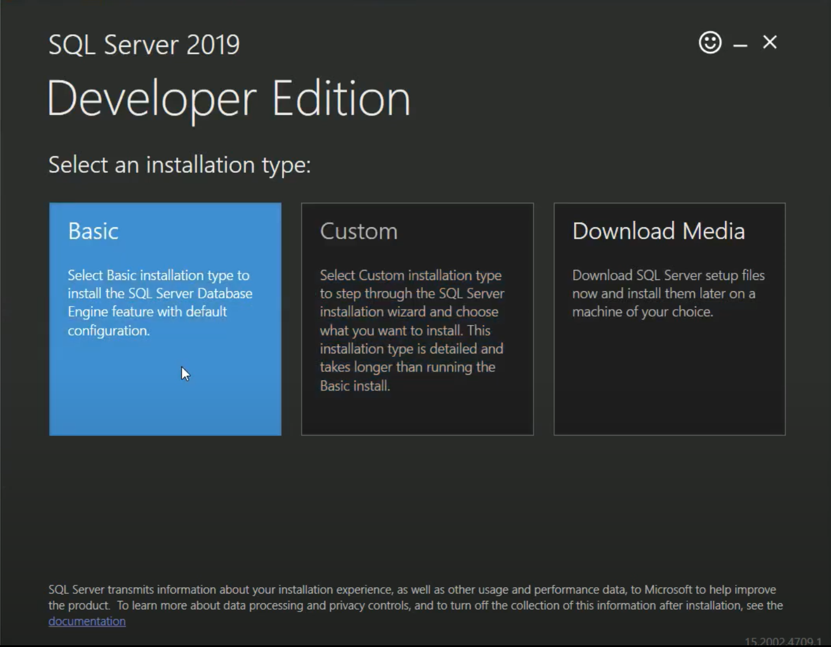Click the SQL Server 2019 title text
Image resolution: width=831 pixels, height=647 pixels.
pos(144,44)
